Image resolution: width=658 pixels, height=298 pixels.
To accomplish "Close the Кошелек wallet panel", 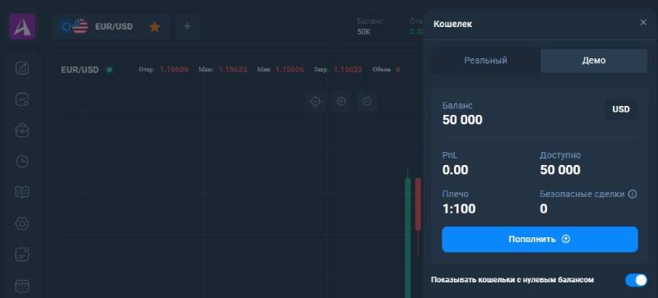I will coord(643,23).
